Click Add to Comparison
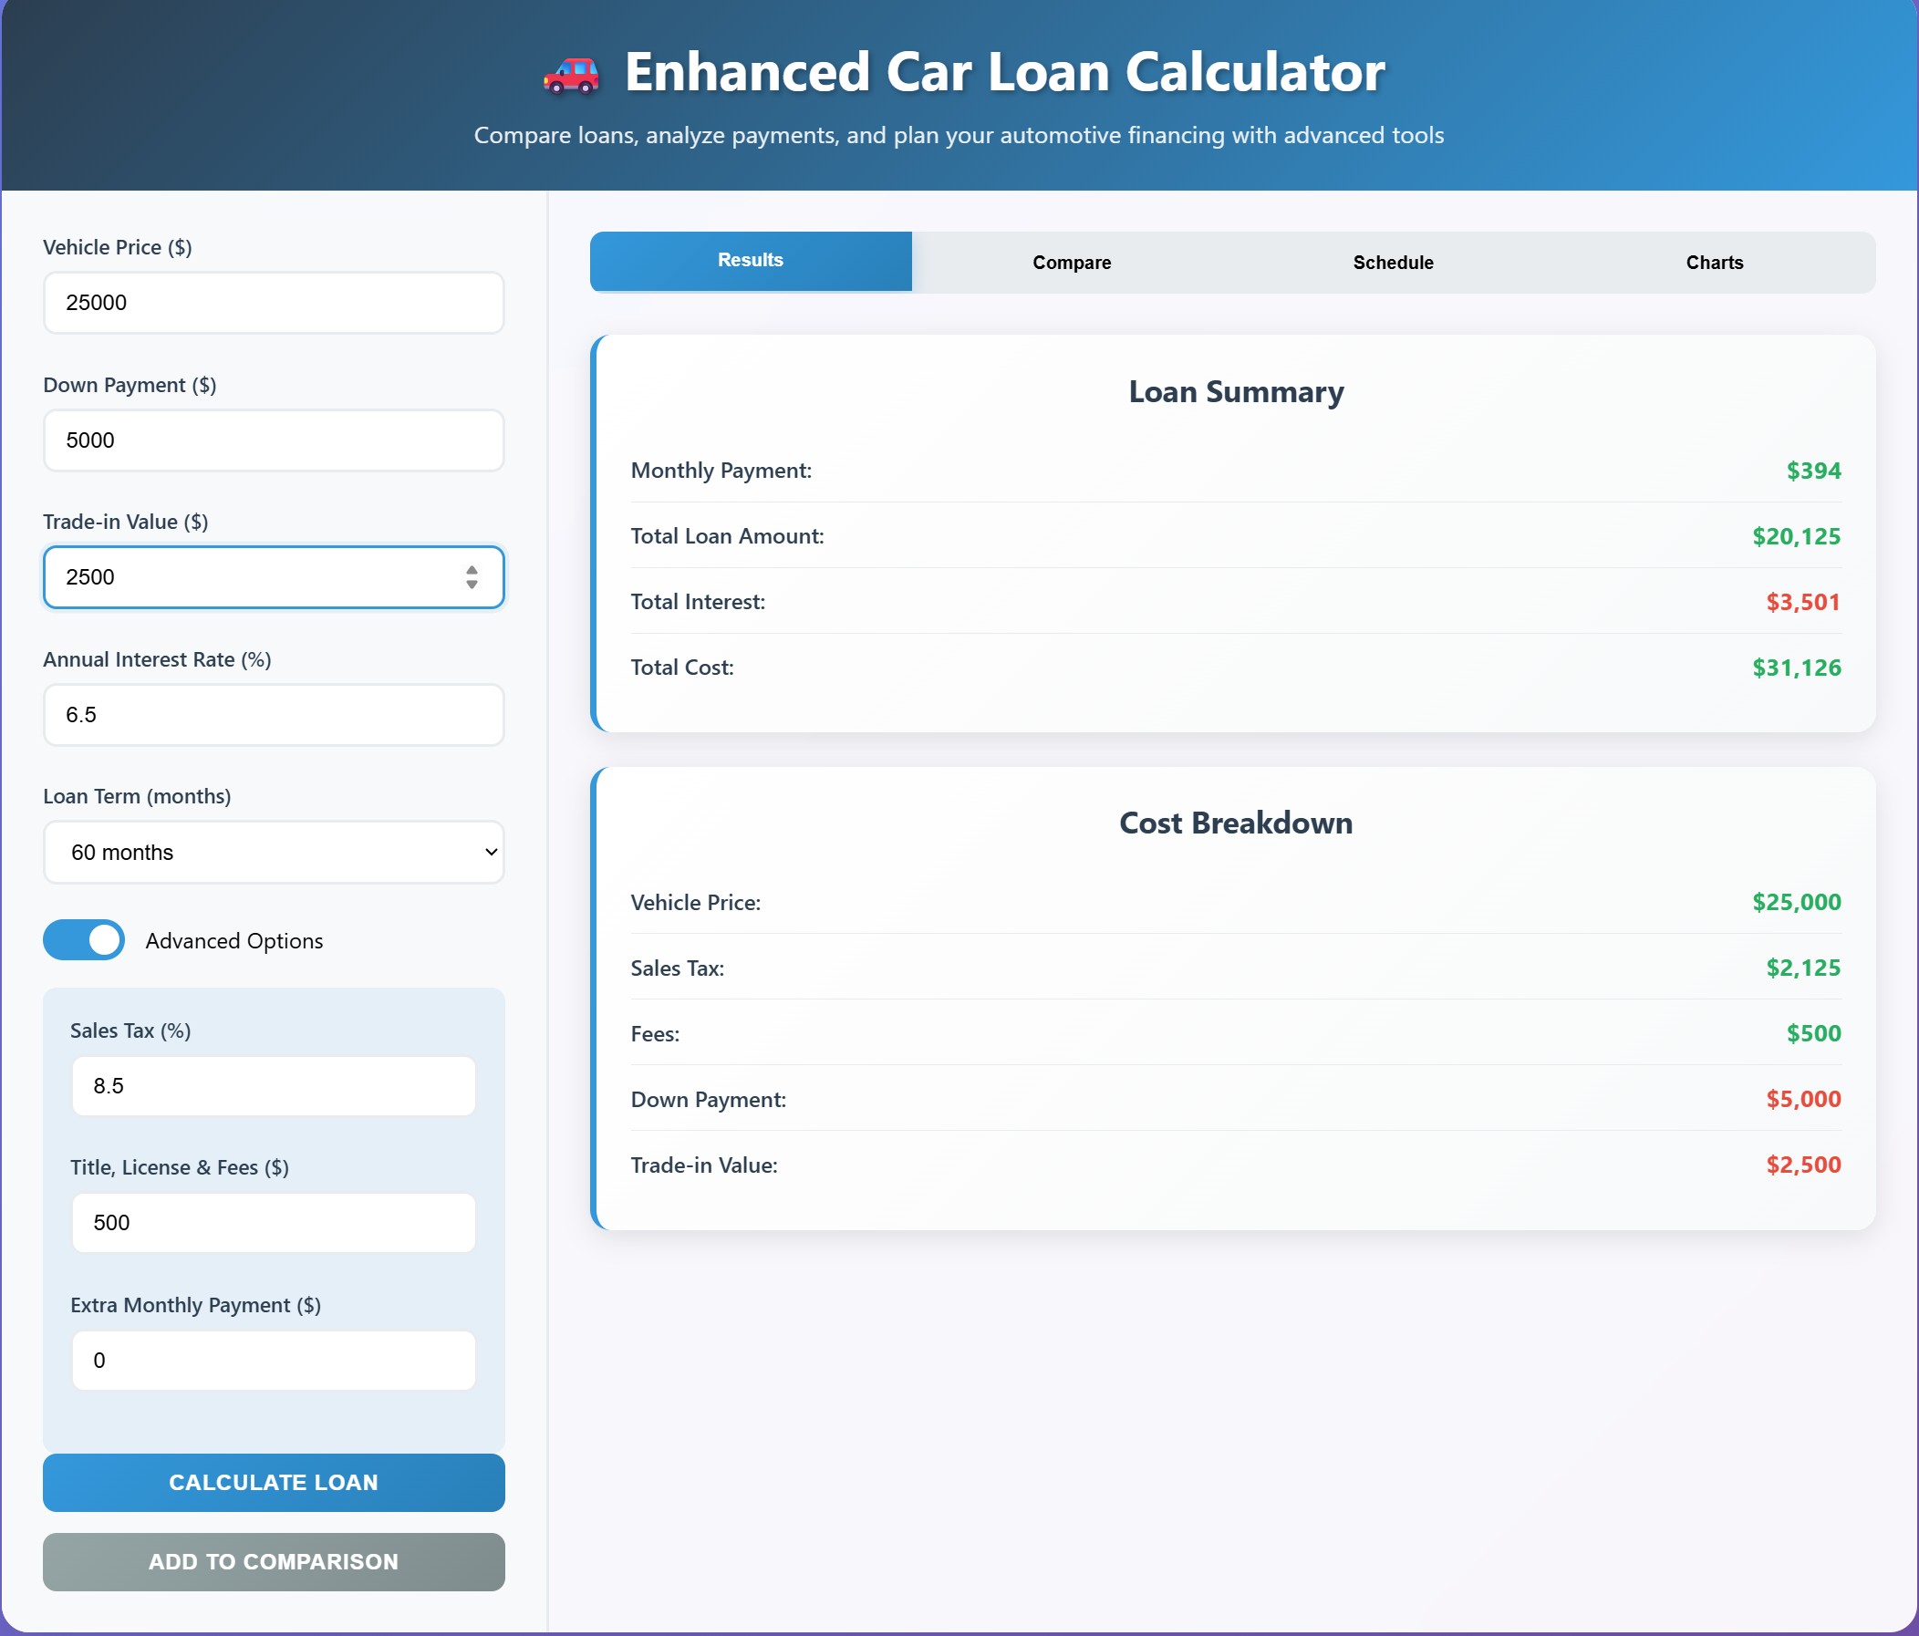The image size is (1919, 1636). tap(274, 1561)
